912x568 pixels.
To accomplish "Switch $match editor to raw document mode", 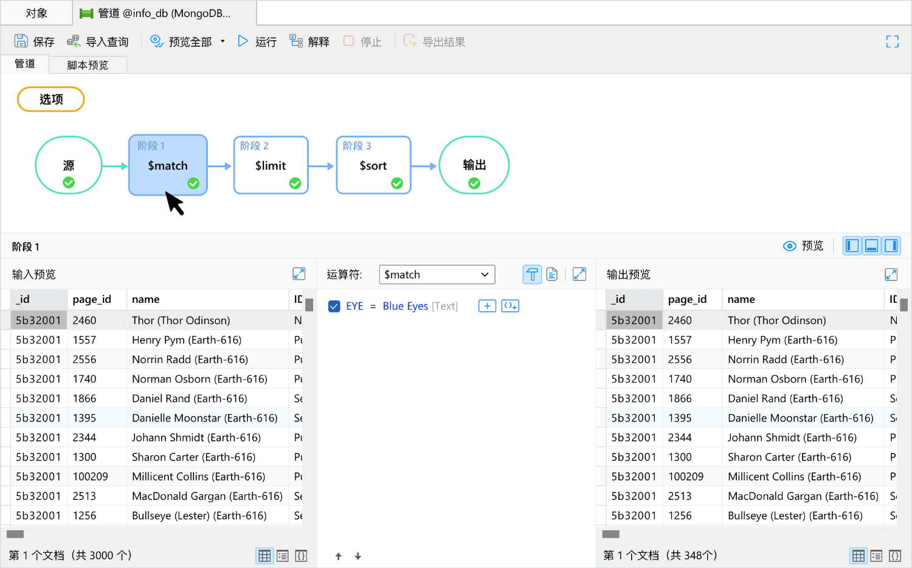I will (x=551, y=274).
